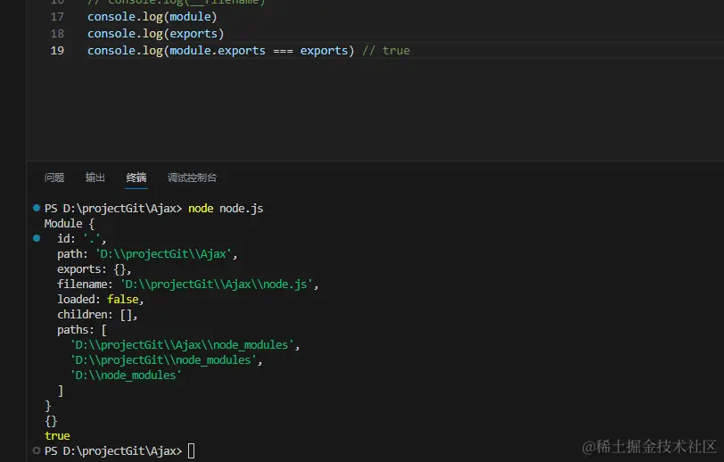The image size is (724, 462).
Task: Click the empty '{}' output line
Action: coord(51,421)
